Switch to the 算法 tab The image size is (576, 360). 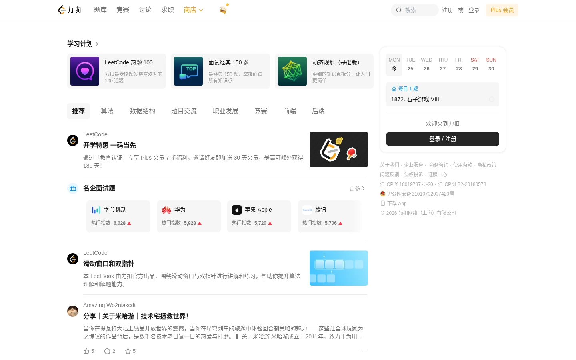point(107,111)
